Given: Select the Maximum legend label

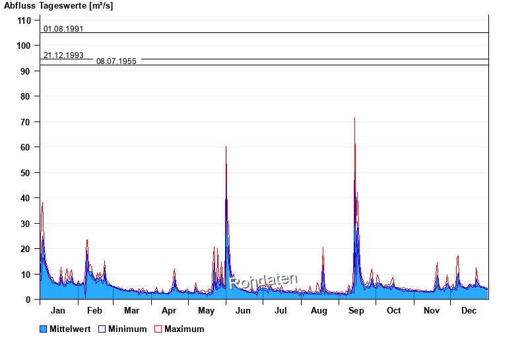Looking at the screenshot, I should pyautogui.click(x=184, y=329).
